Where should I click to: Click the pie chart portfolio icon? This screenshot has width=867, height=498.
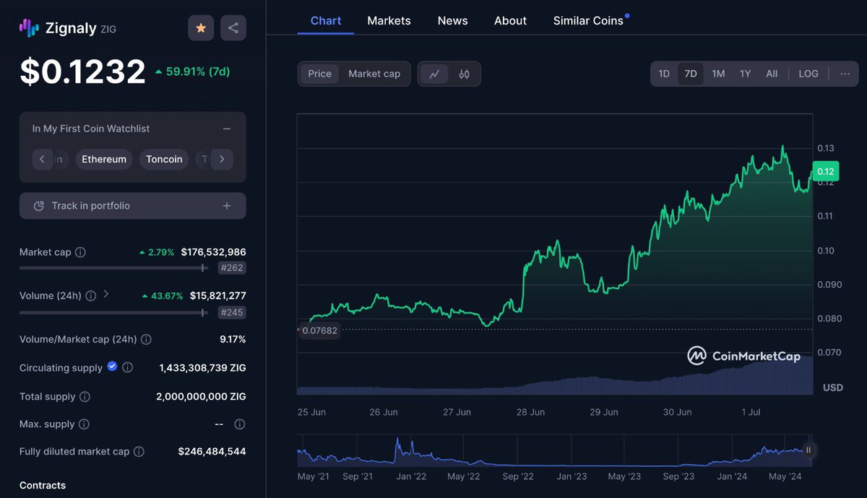(39, 206)
